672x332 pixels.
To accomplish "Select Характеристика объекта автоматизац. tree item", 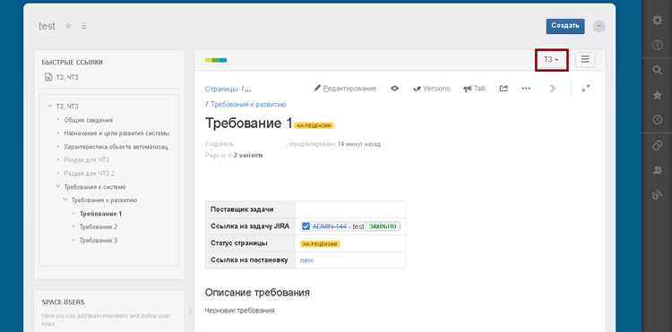I will click(x=118, y=147).
